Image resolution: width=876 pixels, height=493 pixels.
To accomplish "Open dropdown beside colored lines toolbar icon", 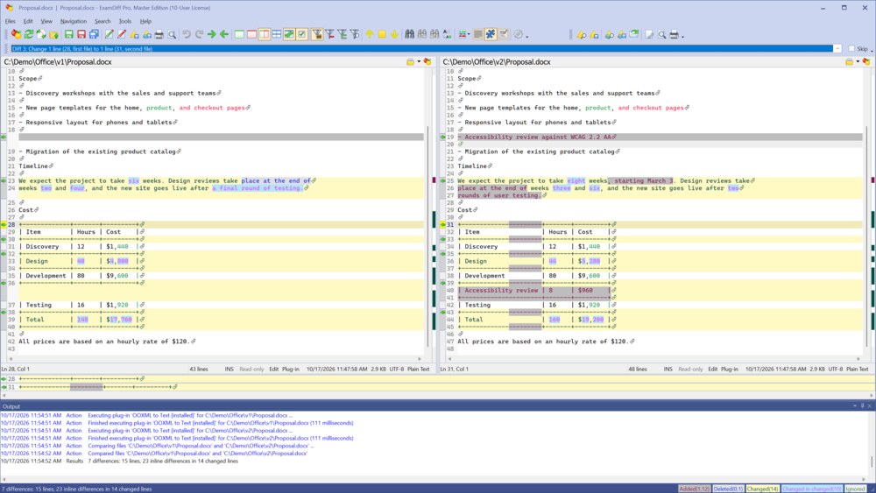I will 468,35.
